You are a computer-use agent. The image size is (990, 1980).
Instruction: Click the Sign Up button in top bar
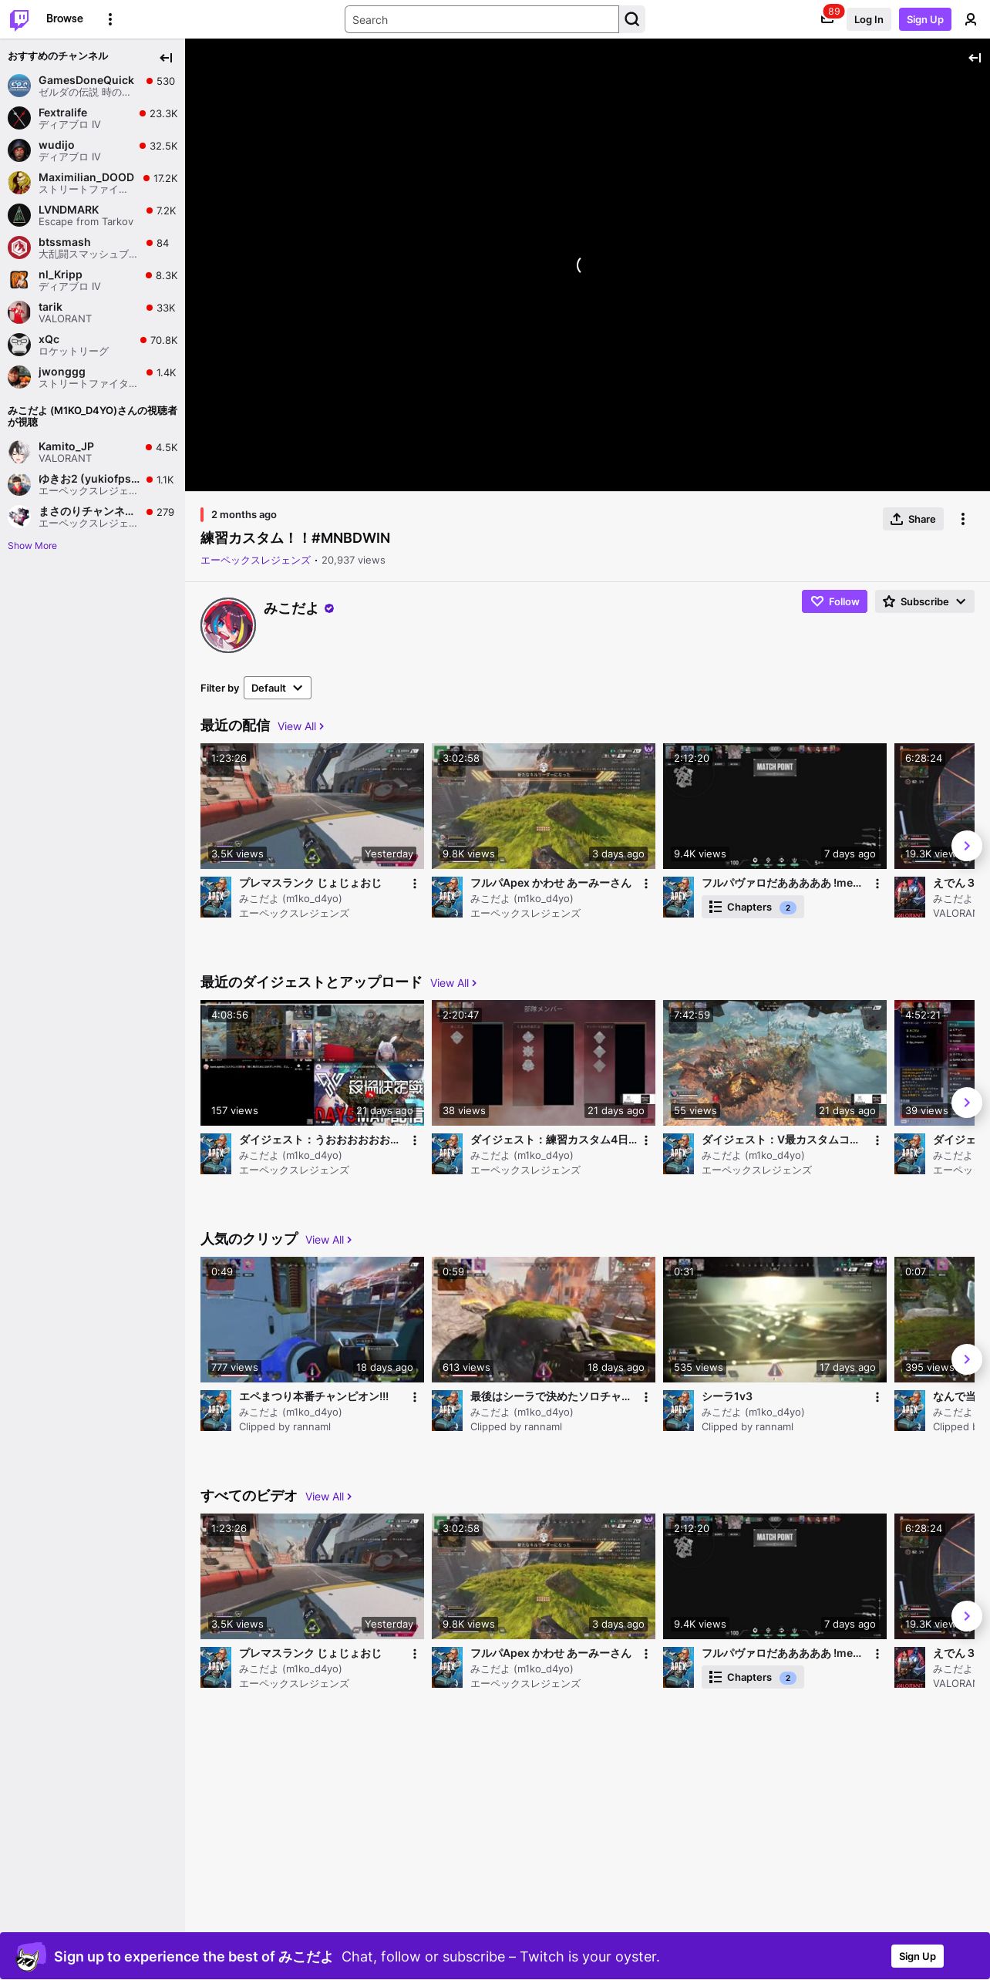point(925,19)
